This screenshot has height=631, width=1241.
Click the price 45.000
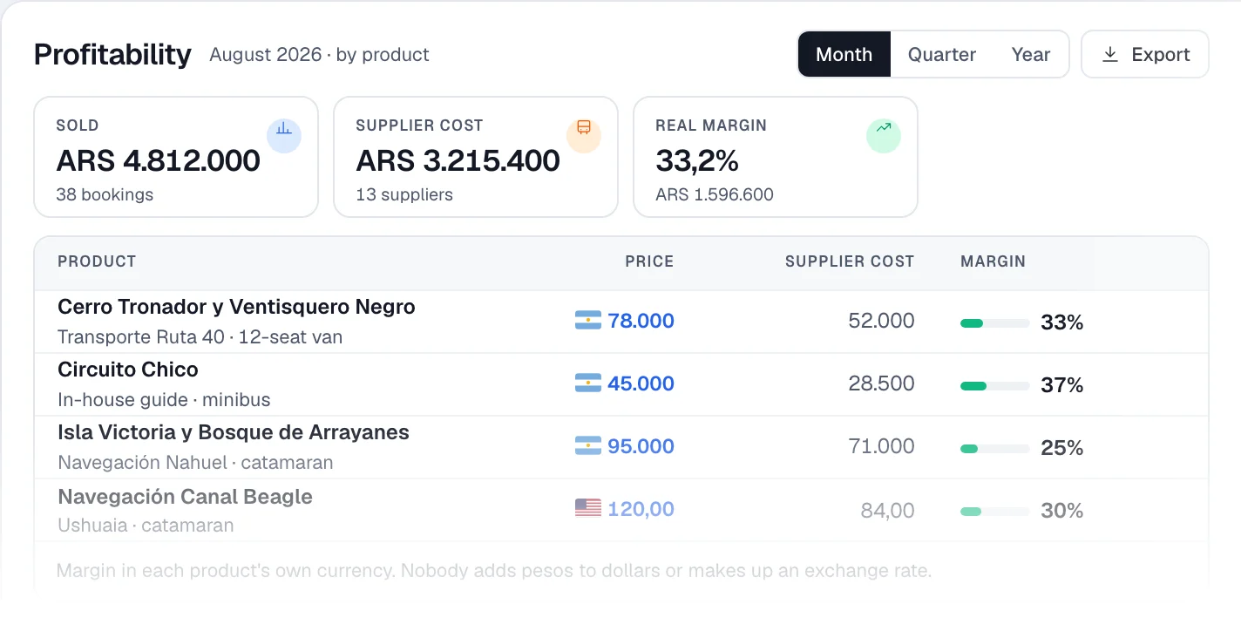click(x=641, y=383)
